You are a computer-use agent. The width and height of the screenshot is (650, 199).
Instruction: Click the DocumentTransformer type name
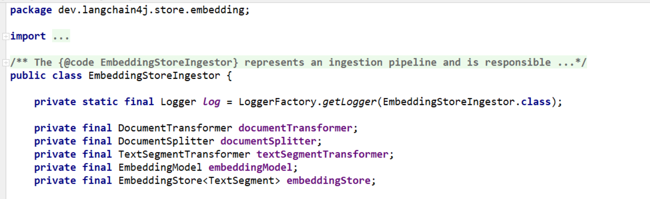[x=175, y=128]
